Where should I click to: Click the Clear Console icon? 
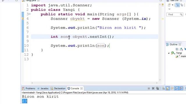click(163, 88)
